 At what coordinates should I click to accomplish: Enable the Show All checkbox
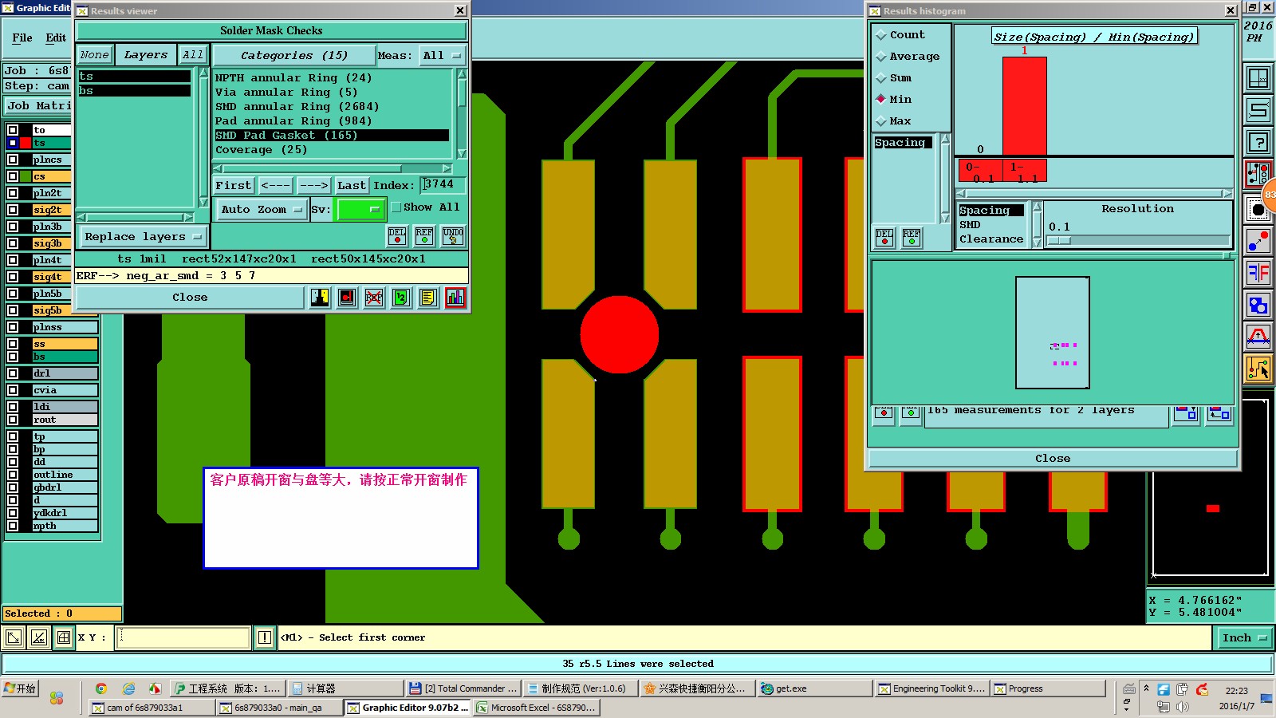point(396,207)
